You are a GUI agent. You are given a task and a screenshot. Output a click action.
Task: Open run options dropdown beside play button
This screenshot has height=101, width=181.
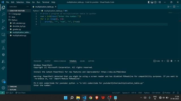pos(171,7)
